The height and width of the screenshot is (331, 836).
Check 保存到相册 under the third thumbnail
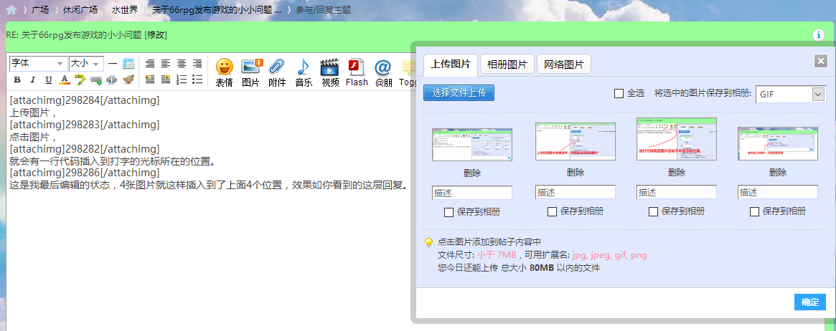pos(653,212)
